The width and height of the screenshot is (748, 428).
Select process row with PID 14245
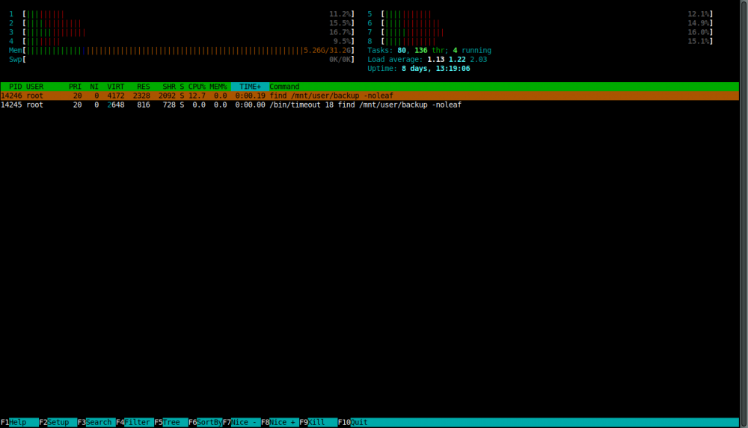pos(370,105)
